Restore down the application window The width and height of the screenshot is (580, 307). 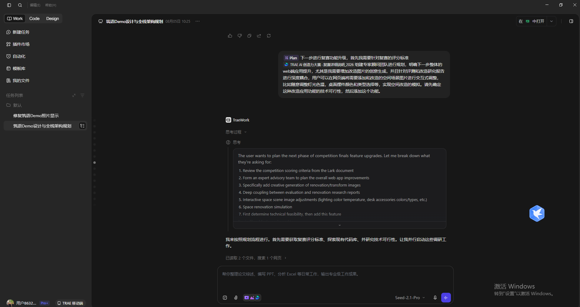click(x=561, y=5)
